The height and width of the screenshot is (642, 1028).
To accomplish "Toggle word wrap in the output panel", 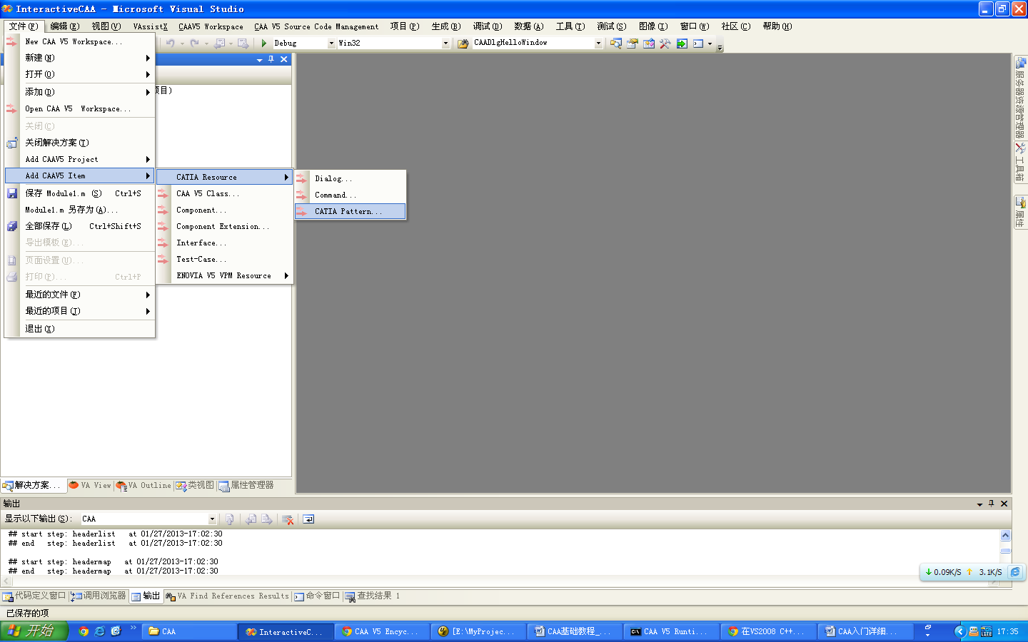I will pos(308,519).
